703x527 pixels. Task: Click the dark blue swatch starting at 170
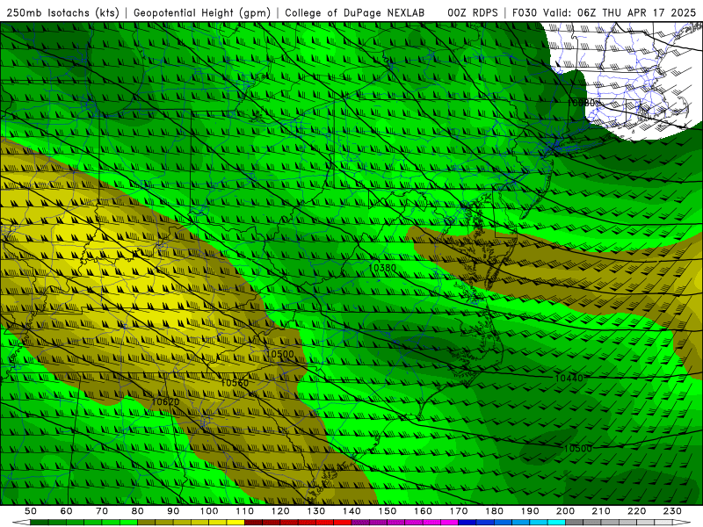[x=467, y=523]
